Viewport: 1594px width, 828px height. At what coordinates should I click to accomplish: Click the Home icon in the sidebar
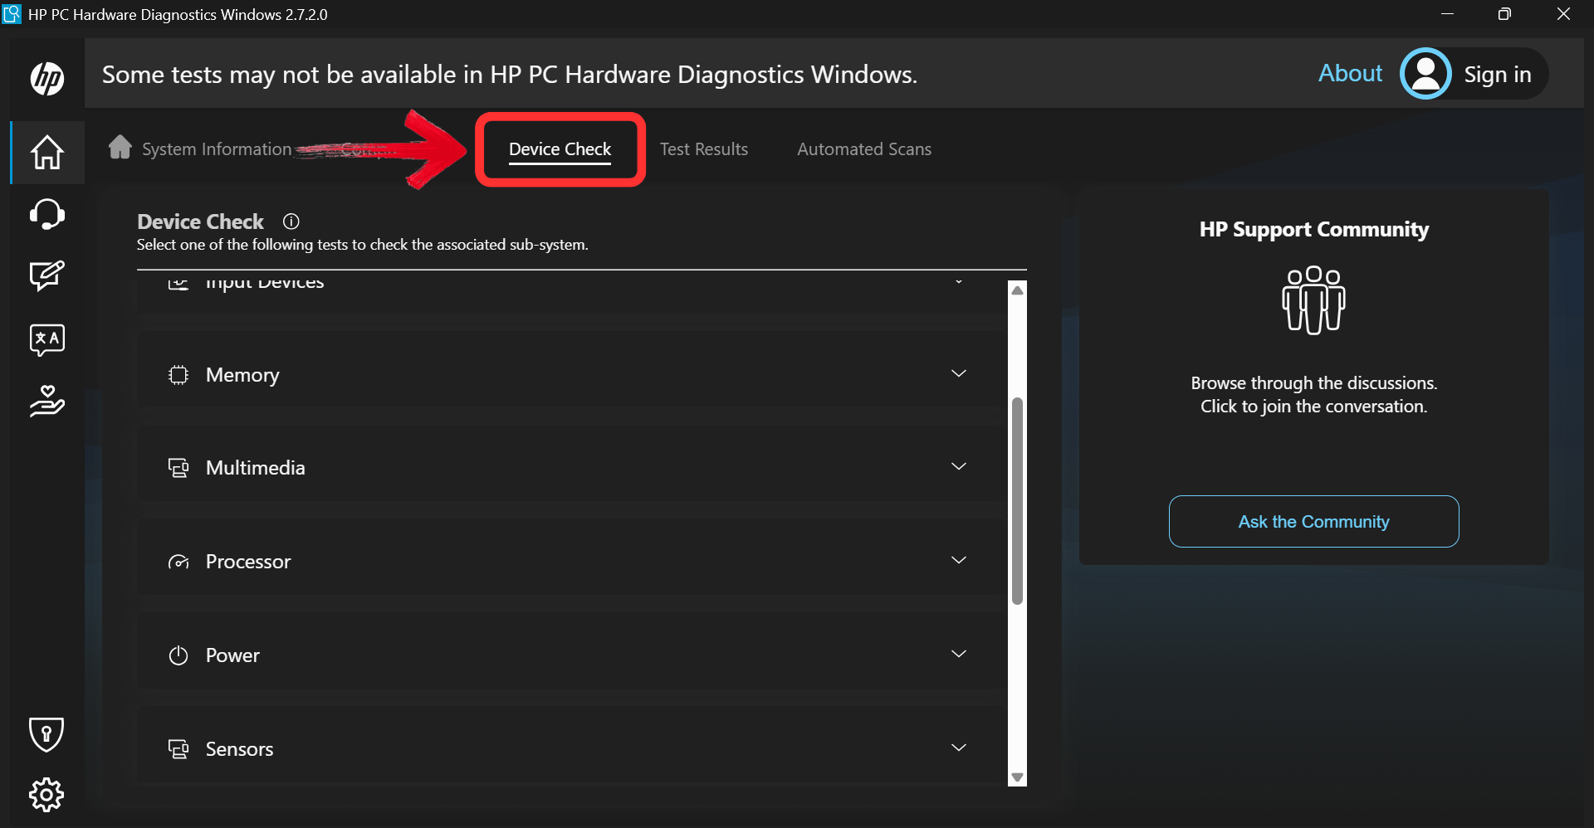click(46, 153)
